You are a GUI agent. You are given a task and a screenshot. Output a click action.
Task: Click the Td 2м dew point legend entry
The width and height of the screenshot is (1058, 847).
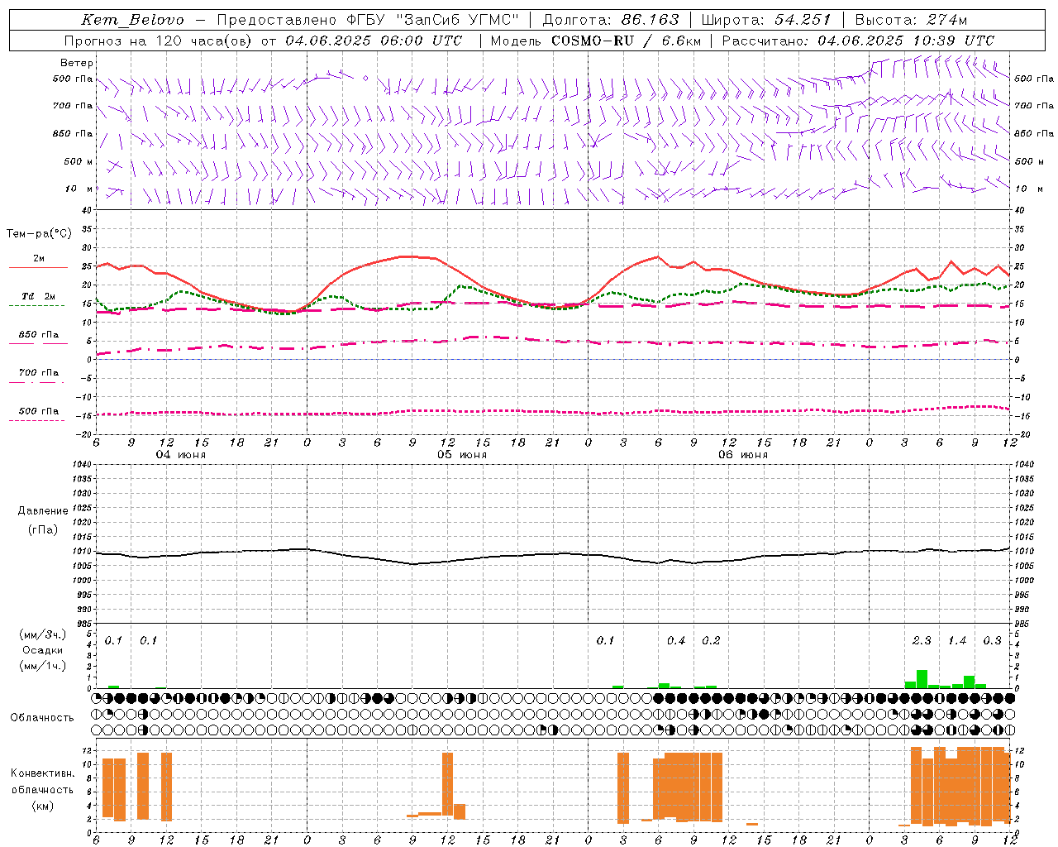39,296
